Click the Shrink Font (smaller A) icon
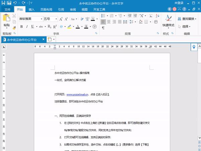 tap(66, 19)
